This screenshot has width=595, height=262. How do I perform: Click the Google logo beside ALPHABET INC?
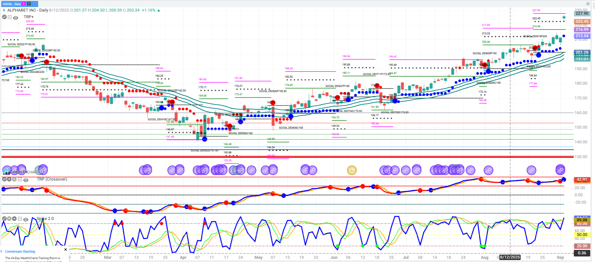click(4, 10)
